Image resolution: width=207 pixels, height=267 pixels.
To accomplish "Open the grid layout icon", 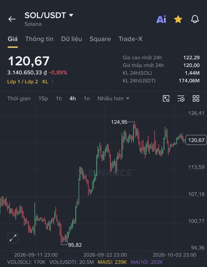I will (x=196, y=99).
